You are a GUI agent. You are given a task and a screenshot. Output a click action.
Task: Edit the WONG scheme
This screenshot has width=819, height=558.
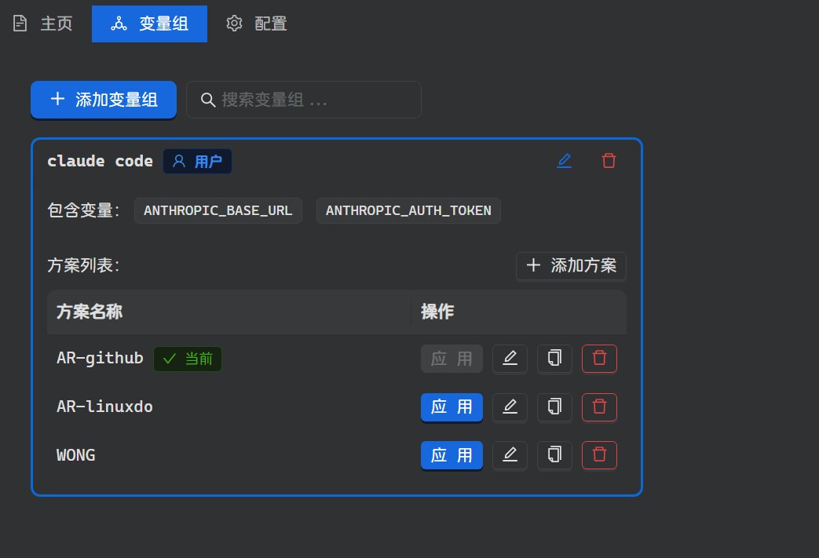point(510,455)
